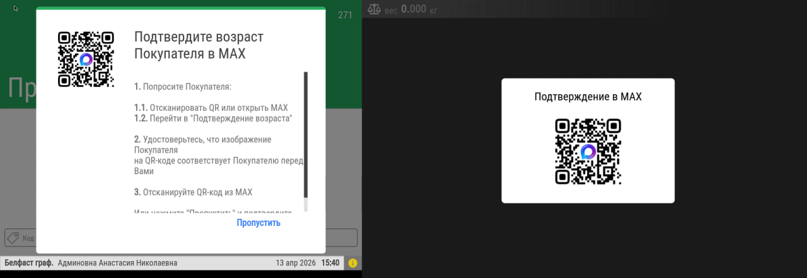This screenshot has height=278, width=807.
Task: Click the weight value 0.000 кг
Action: (419, 9)
